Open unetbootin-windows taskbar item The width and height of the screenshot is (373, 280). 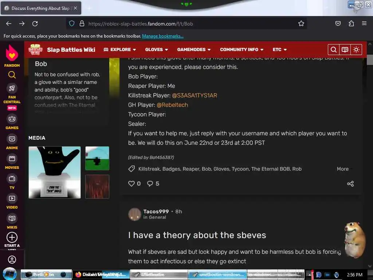point(218,275)
